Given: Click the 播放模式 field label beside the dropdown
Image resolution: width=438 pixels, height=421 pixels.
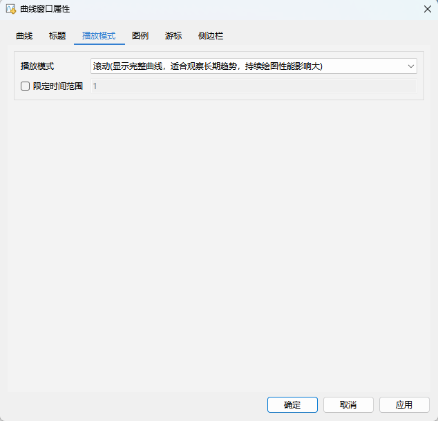Looking at the screenshot, I should pyautogui.click(x=37, y=66).
